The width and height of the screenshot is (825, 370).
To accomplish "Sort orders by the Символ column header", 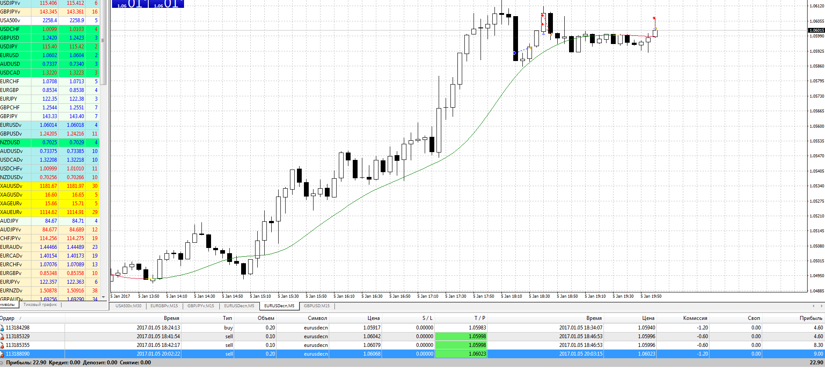I will [303, 318].
